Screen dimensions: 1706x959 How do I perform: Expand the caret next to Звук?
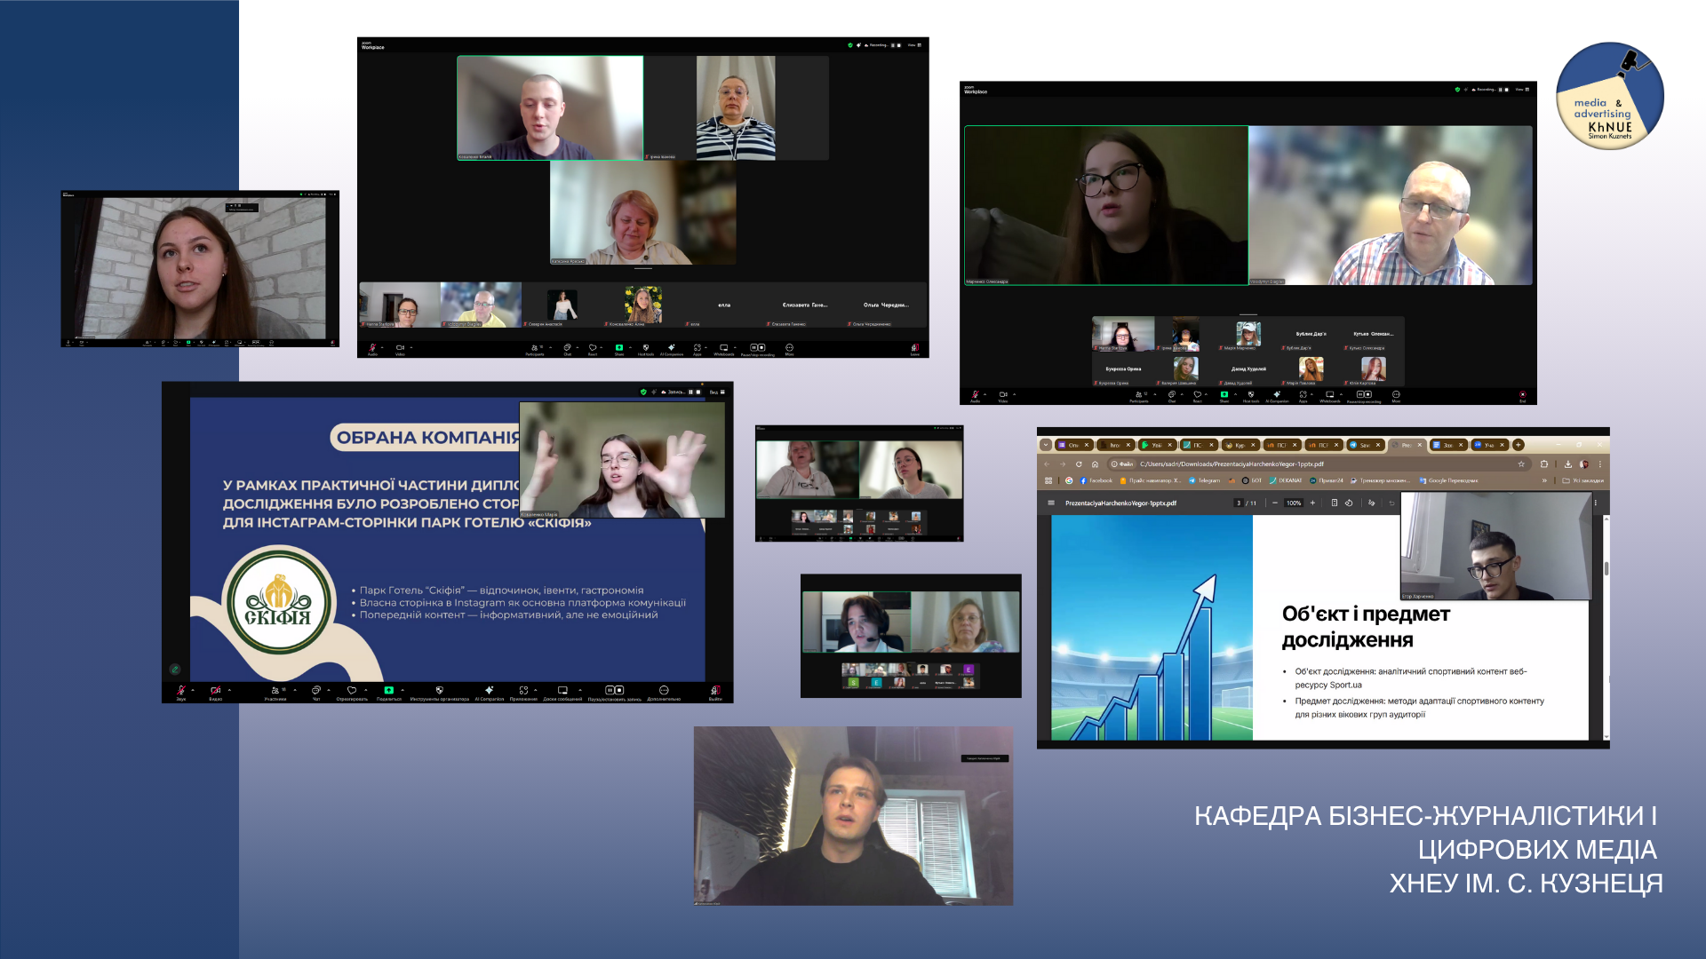[193, 690]
